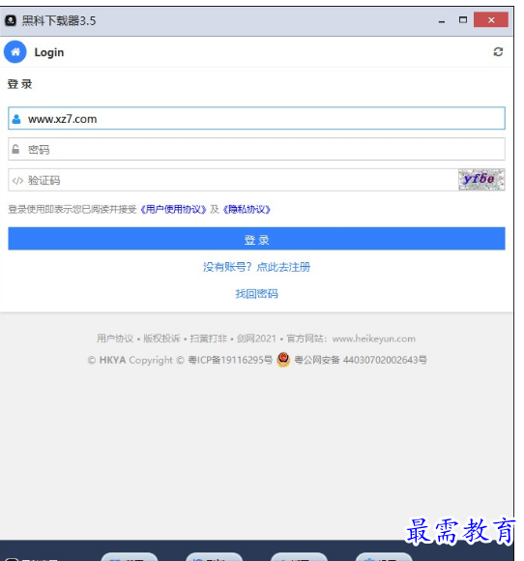Click 粤公网安备 44030702002643号 text

pos(361,360)
